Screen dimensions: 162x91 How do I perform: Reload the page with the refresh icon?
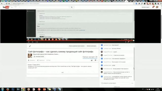pos(7,4)
